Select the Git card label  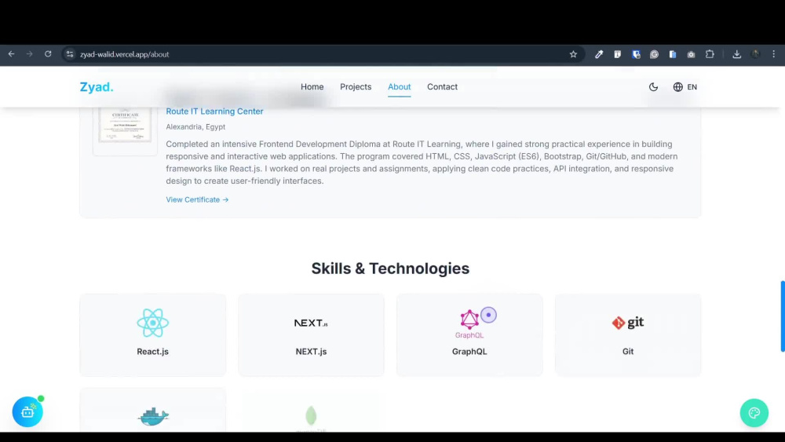[628, 352]
